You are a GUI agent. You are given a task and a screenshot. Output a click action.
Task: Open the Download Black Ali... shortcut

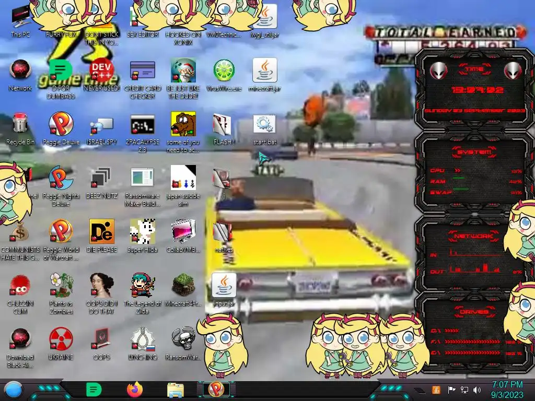coord(20,348)
